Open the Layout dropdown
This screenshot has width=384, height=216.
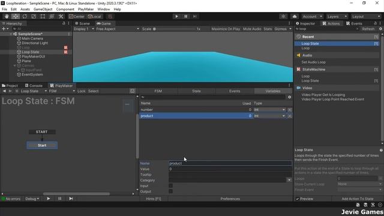[366, 16]
